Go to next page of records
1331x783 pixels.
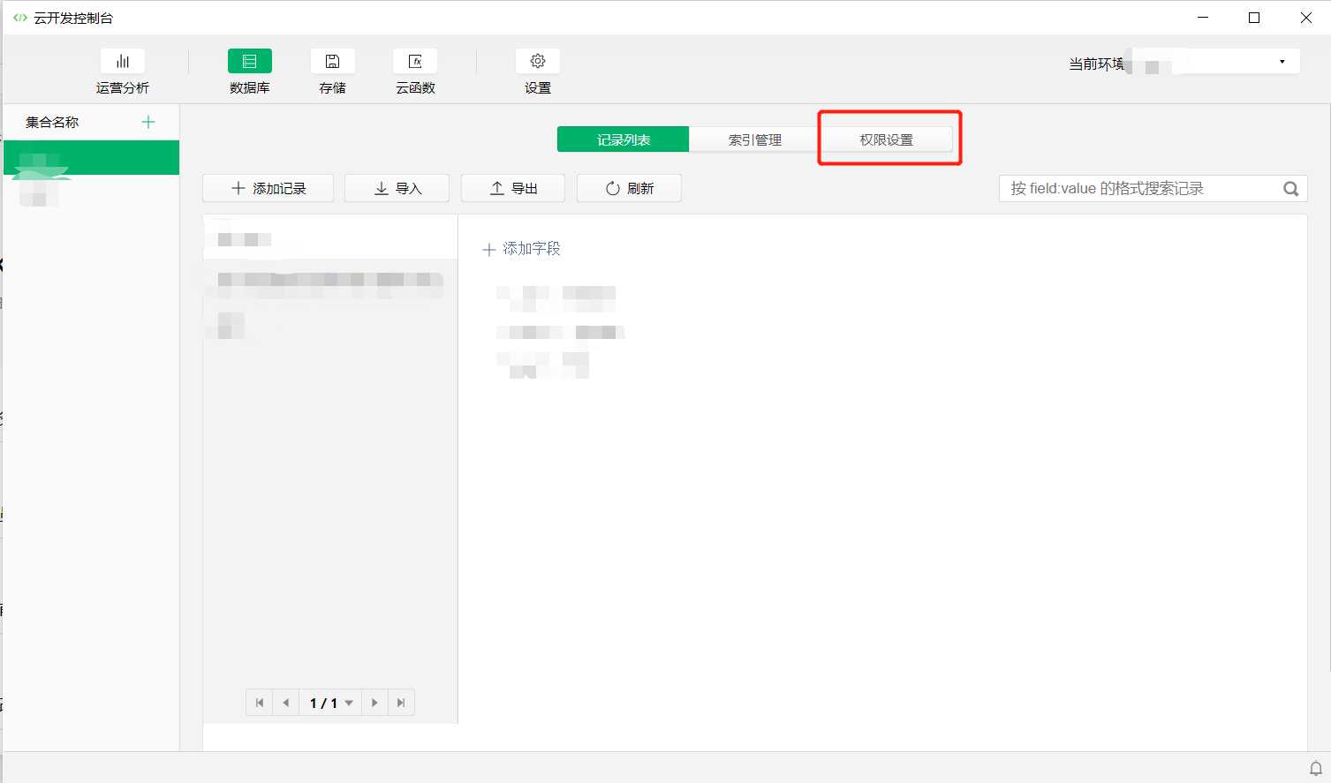point(374,703)
